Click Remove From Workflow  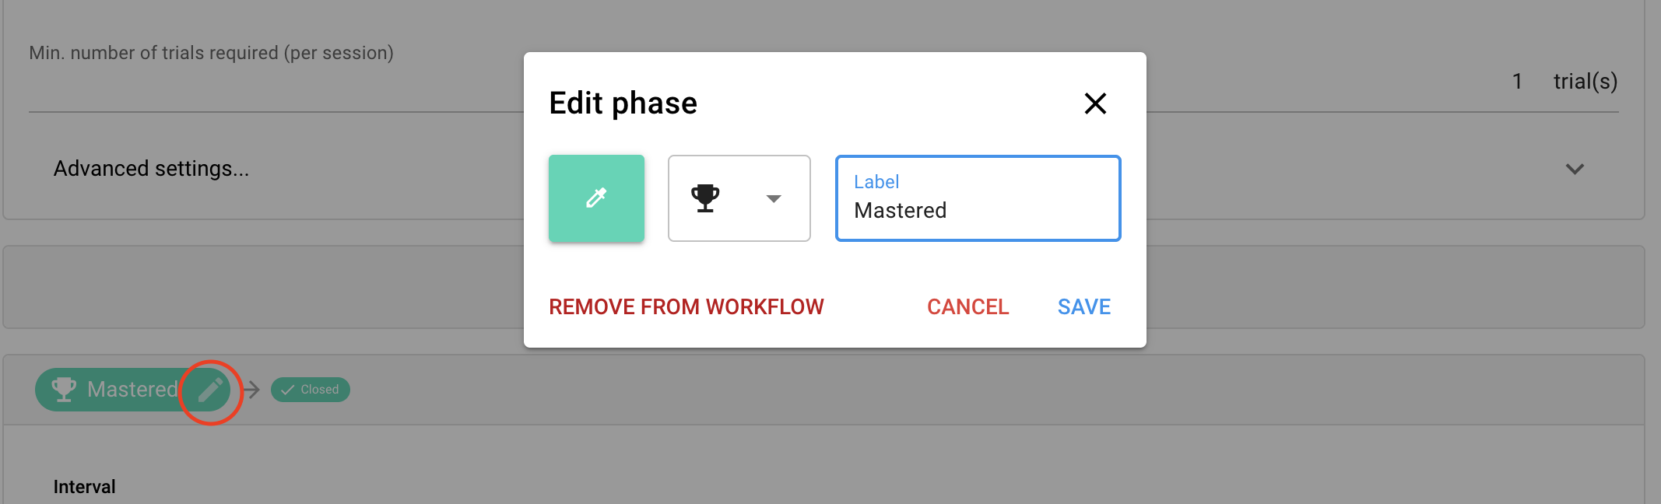[x=686, y=307]
